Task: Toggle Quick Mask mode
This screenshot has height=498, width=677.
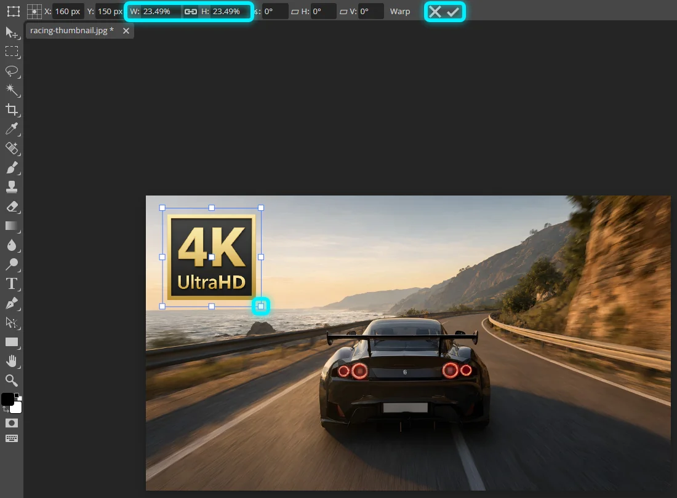Action: click(12, 423)
